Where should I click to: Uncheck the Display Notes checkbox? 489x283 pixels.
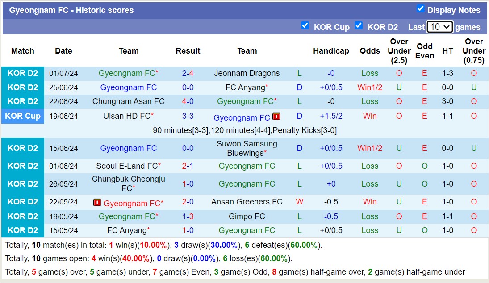pyautogui.click(x=420, y=8)
